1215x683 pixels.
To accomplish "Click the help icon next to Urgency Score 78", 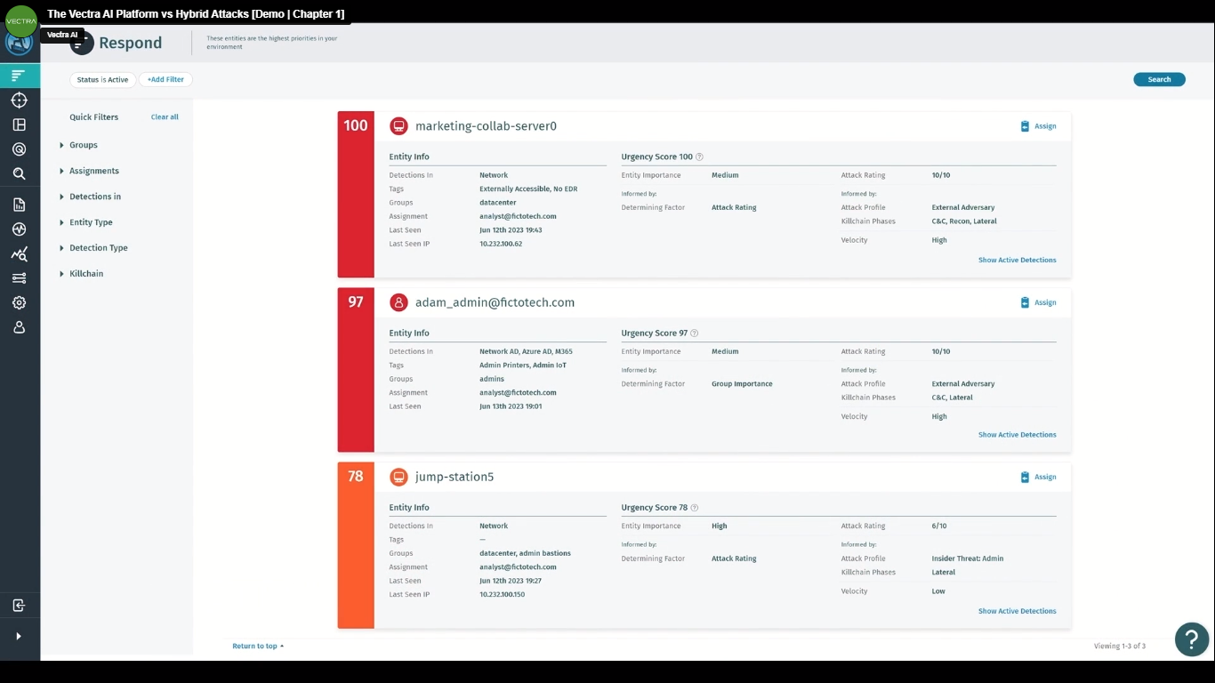I will 695,508.
